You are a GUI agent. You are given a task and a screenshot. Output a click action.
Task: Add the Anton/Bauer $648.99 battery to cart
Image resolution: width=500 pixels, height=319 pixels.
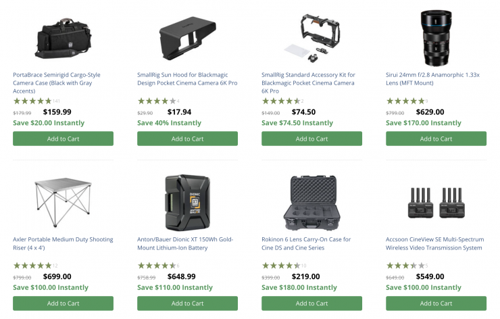click(x=188, y=303)
